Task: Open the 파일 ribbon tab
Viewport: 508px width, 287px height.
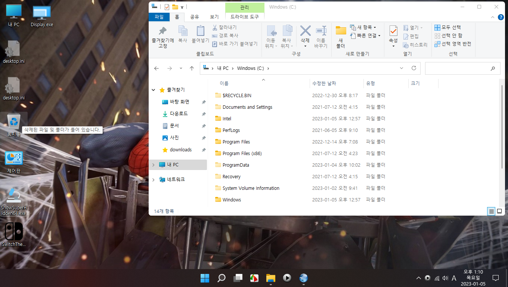Action: 159,17
